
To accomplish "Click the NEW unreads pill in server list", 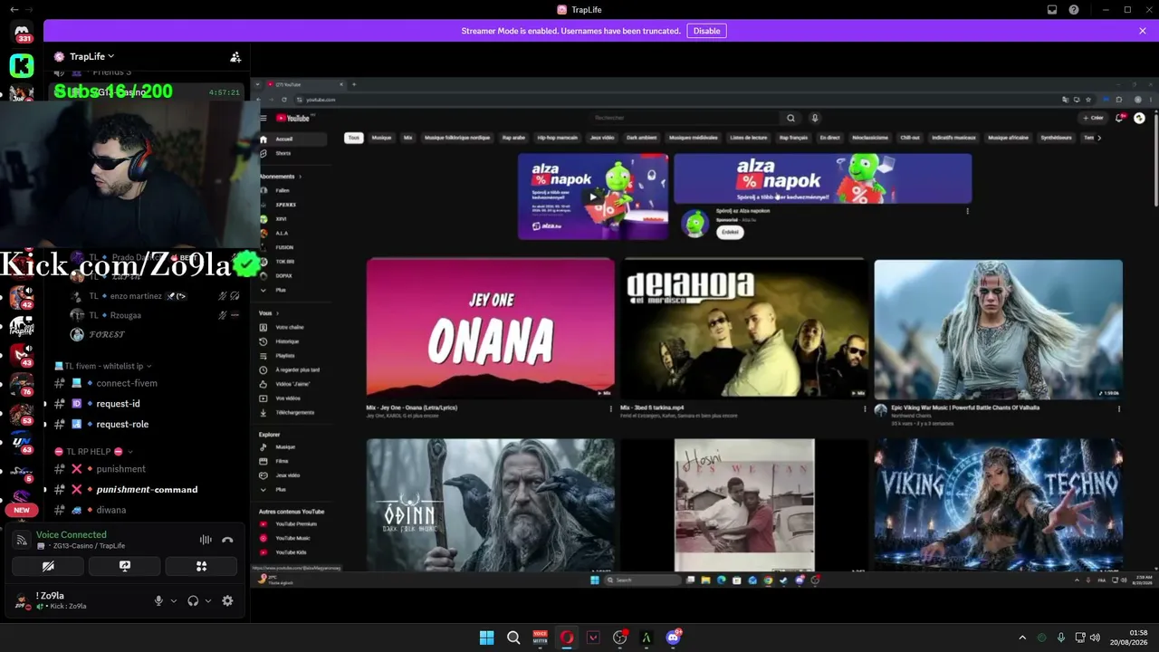I will coord(22,510).
